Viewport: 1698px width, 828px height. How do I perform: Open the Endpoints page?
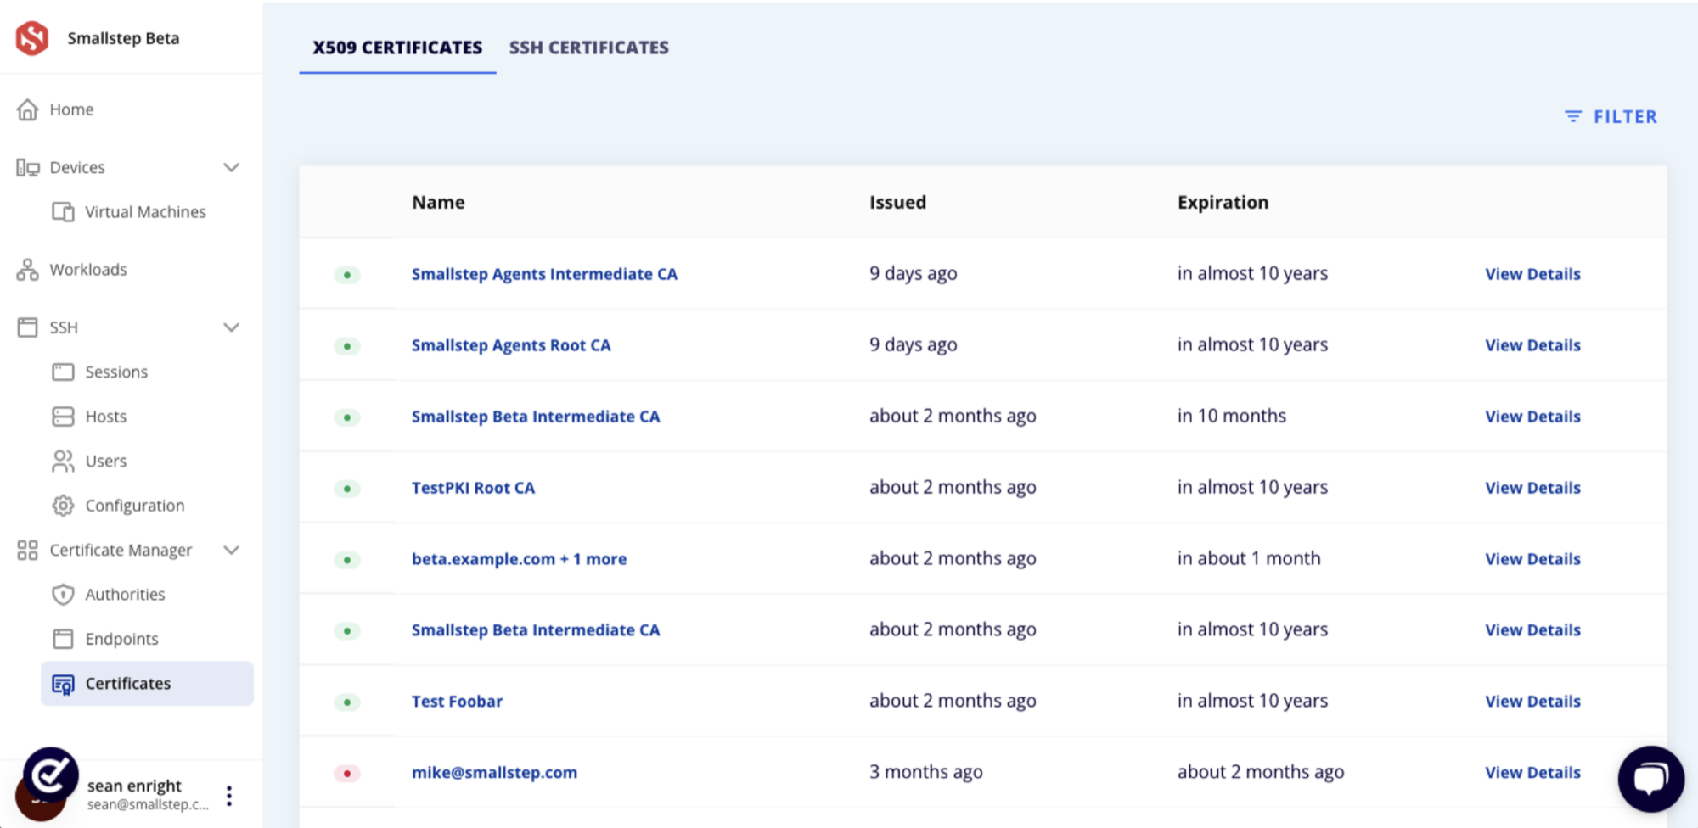point(121,639)
